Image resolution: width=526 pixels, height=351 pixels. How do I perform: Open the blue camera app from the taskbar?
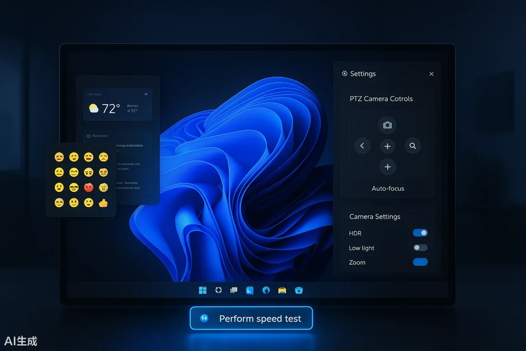coord(299,290)
